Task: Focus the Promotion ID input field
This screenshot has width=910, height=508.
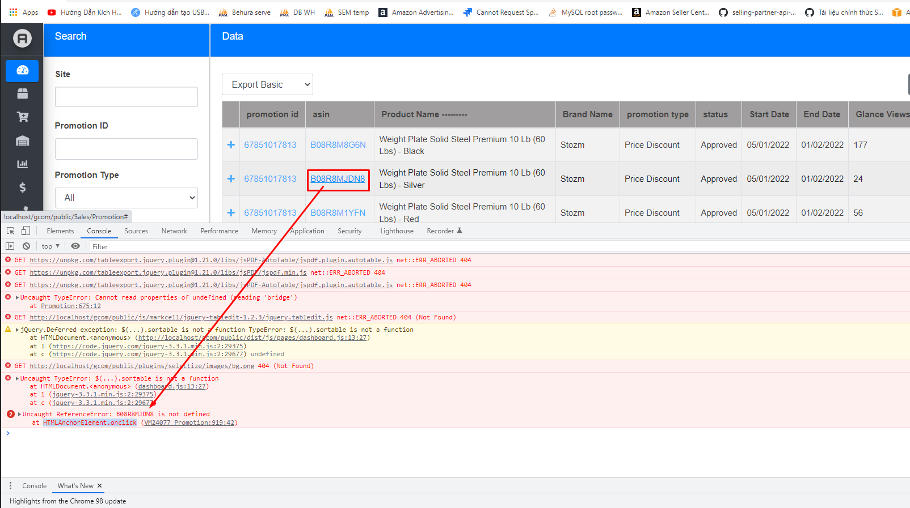Action: pyautogui.click(x=127, y=149)
